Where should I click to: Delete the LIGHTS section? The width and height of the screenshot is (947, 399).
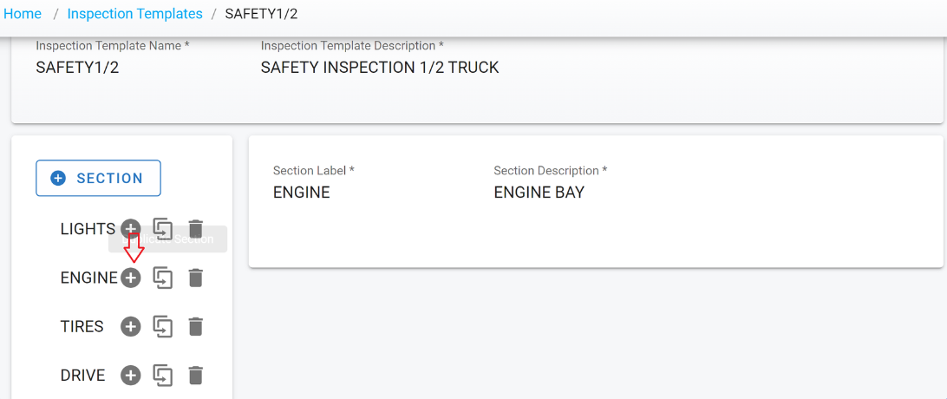point(196,229)
